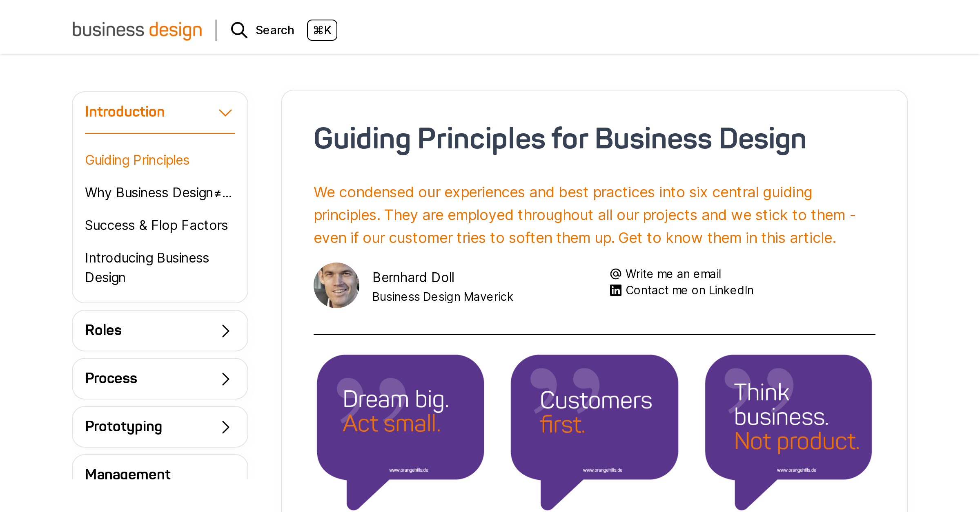Click the ⌘K keyboard shortcut badge
Screen dimensions: 980x512
[x=322, y=30]
